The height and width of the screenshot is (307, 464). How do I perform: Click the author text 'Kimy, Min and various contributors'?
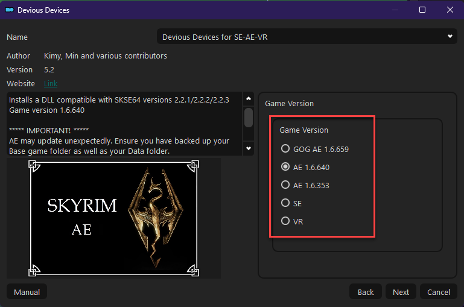(x=106, y=56)
